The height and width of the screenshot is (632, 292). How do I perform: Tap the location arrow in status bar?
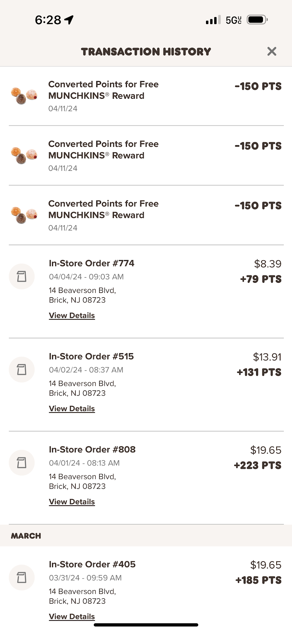click(x=69, y=20)
